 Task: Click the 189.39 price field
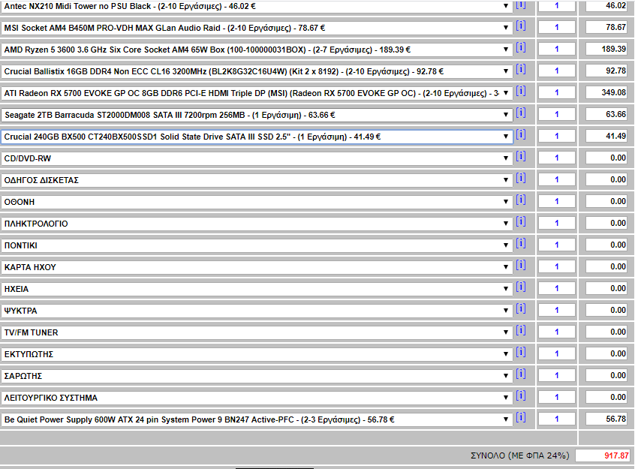(x=607, y=49)
